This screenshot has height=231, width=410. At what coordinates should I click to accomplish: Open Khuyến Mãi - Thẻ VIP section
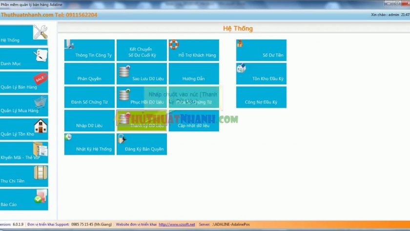click(x=24, y=152)
